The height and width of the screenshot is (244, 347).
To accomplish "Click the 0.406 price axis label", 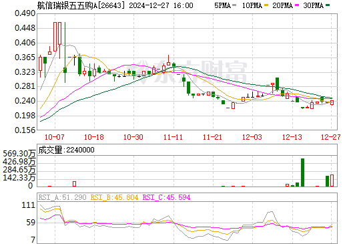I will click(25, 43).
